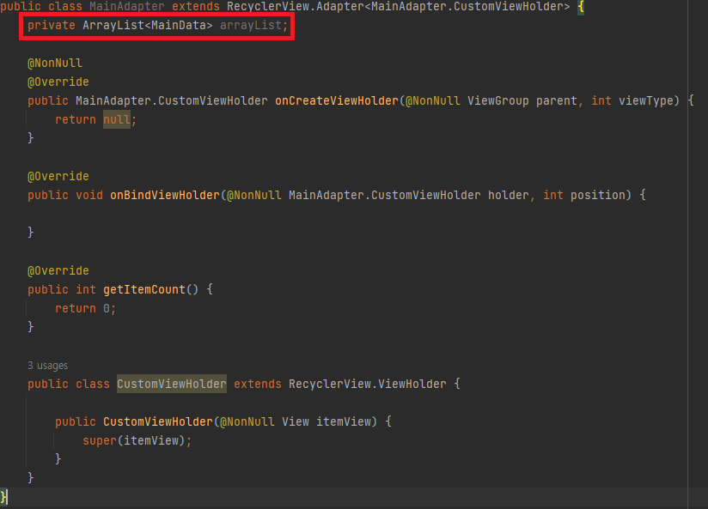Click the "3 usages" inlay hint

47,366
